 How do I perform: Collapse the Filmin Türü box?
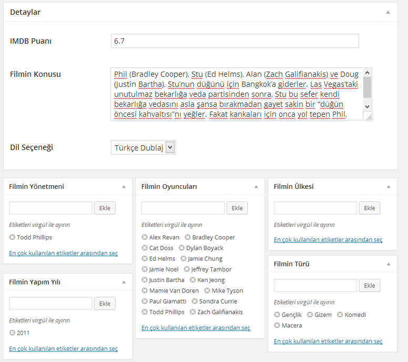pyautogui.click(x=389, y=264)
